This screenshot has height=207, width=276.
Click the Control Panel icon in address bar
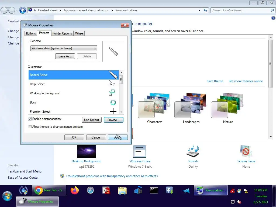tap(30, 10)
